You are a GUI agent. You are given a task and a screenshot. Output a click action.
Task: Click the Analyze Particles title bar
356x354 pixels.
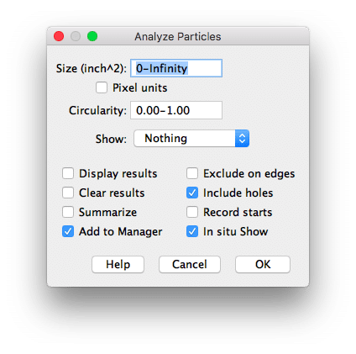[x=178, y=36]
